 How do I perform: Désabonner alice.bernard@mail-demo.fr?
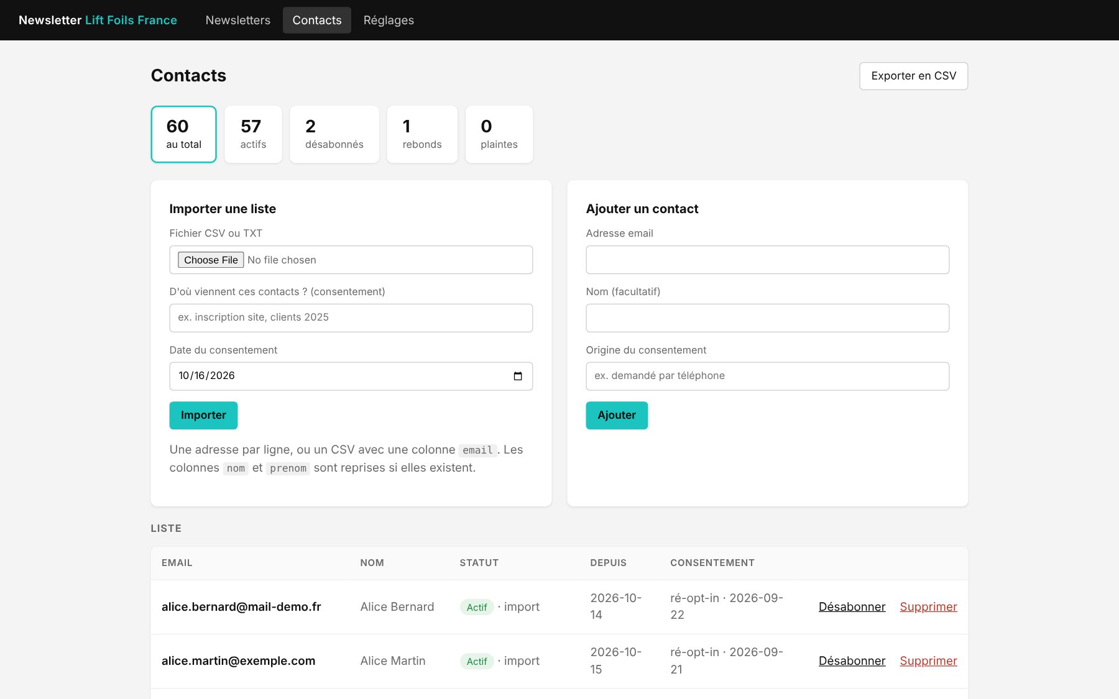[x=852, y=606]
